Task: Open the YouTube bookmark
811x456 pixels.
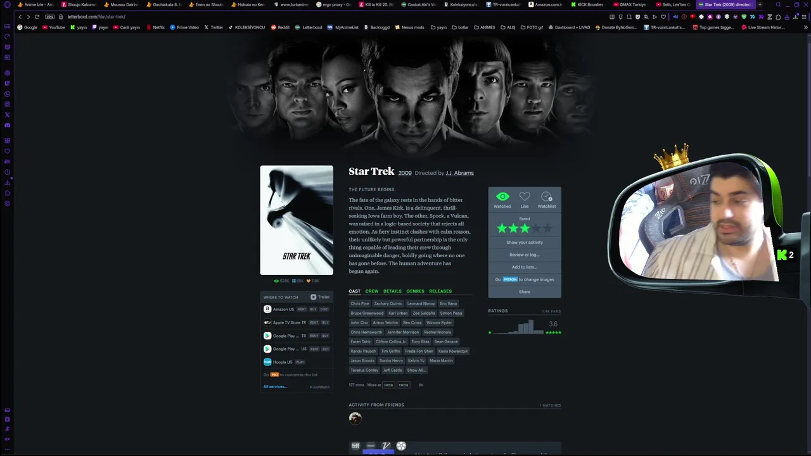Action: 53,27
